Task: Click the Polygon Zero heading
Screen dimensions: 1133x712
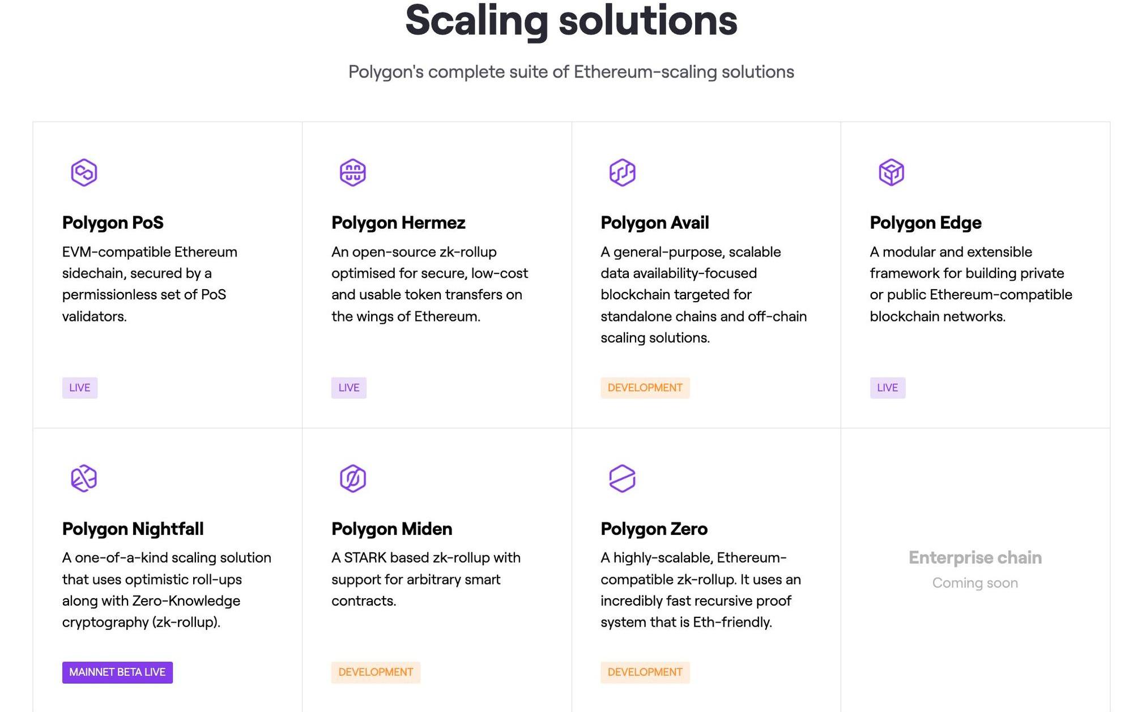Action: click(x=654, y=529)
